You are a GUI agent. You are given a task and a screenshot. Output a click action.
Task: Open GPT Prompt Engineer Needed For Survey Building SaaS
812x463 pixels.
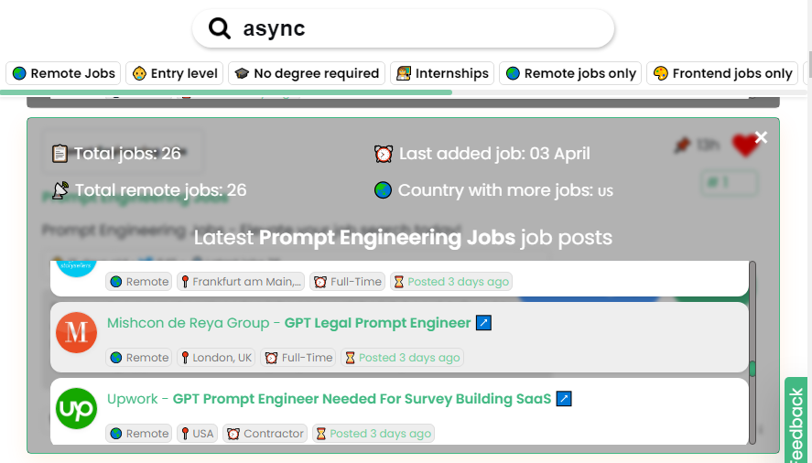coord(362,399)
